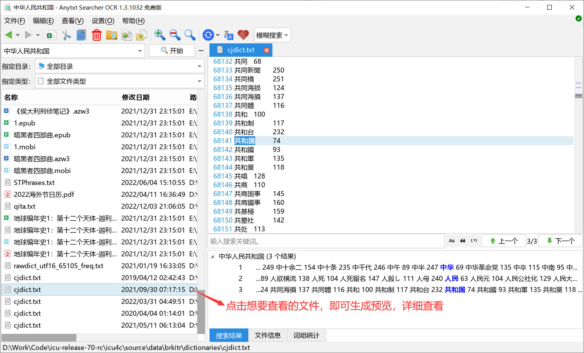
Task: Click the preview keyword search field
Action: point(326,241)
